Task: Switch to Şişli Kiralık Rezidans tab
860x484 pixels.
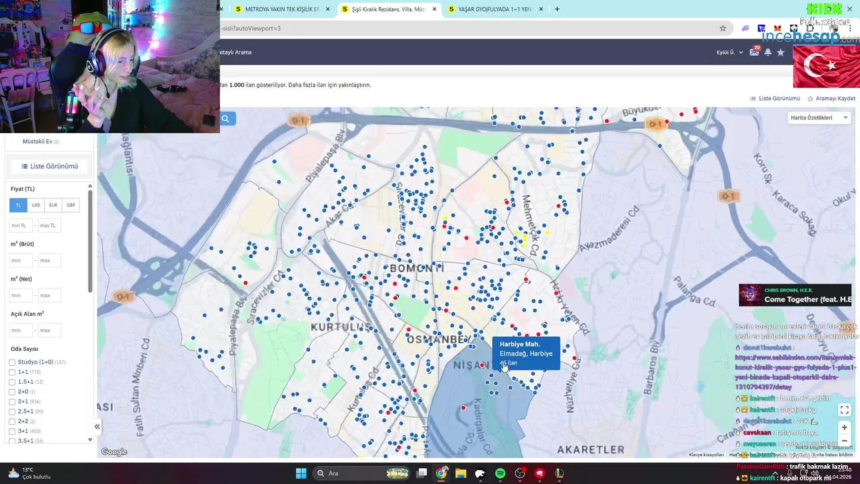Action: pyautogui.click(x=390, y=9)
